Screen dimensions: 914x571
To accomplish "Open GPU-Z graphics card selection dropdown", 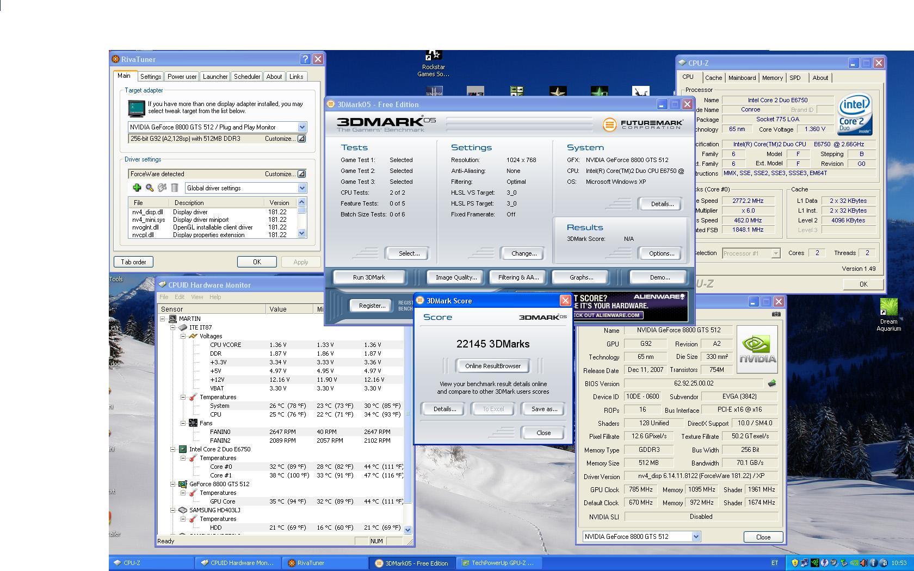I will (695, 536).
